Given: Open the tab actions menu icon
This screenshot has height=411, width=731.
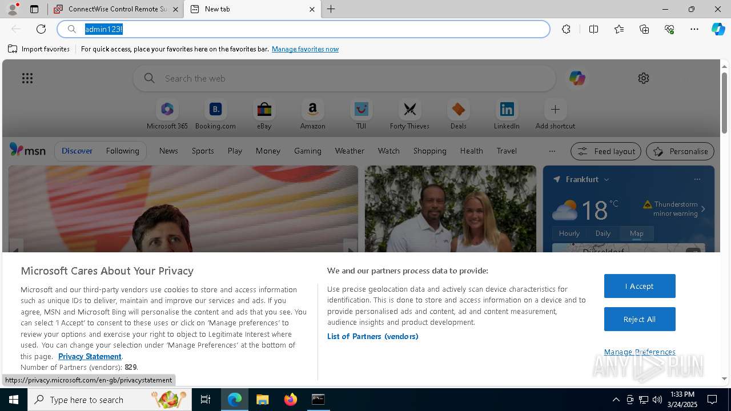Looking at the screenshot, I should tap(34, 9).
